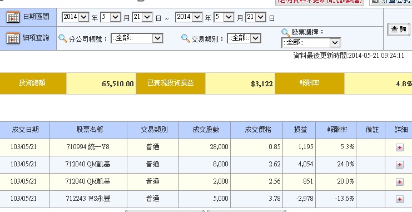Click profit value 1,195
This screenshot has height=212, width=412.
click(x=306, y=147)
